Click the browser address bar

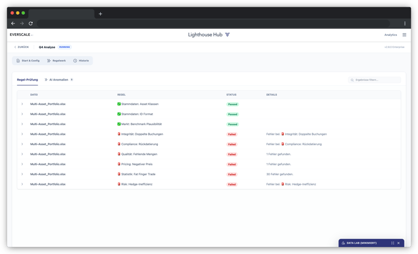213,23
